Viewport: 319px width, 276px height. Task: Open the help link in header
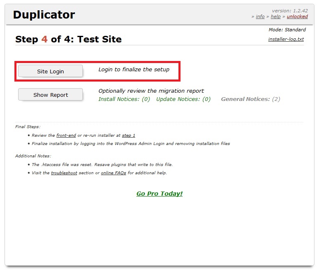click(x=275, y=16)
